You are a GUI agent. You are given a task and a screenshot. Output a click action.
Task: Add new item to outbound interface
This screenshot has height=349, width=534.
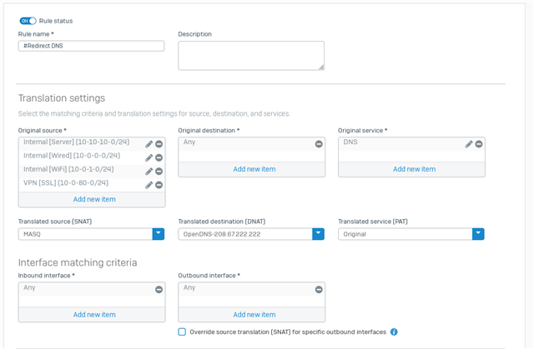(254, 315)
